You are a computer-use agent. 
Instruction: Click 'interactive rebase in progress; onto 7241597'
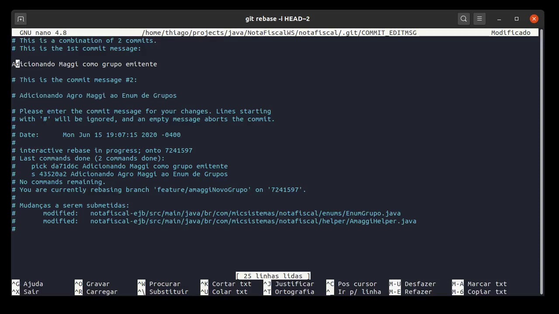[102, 150]
